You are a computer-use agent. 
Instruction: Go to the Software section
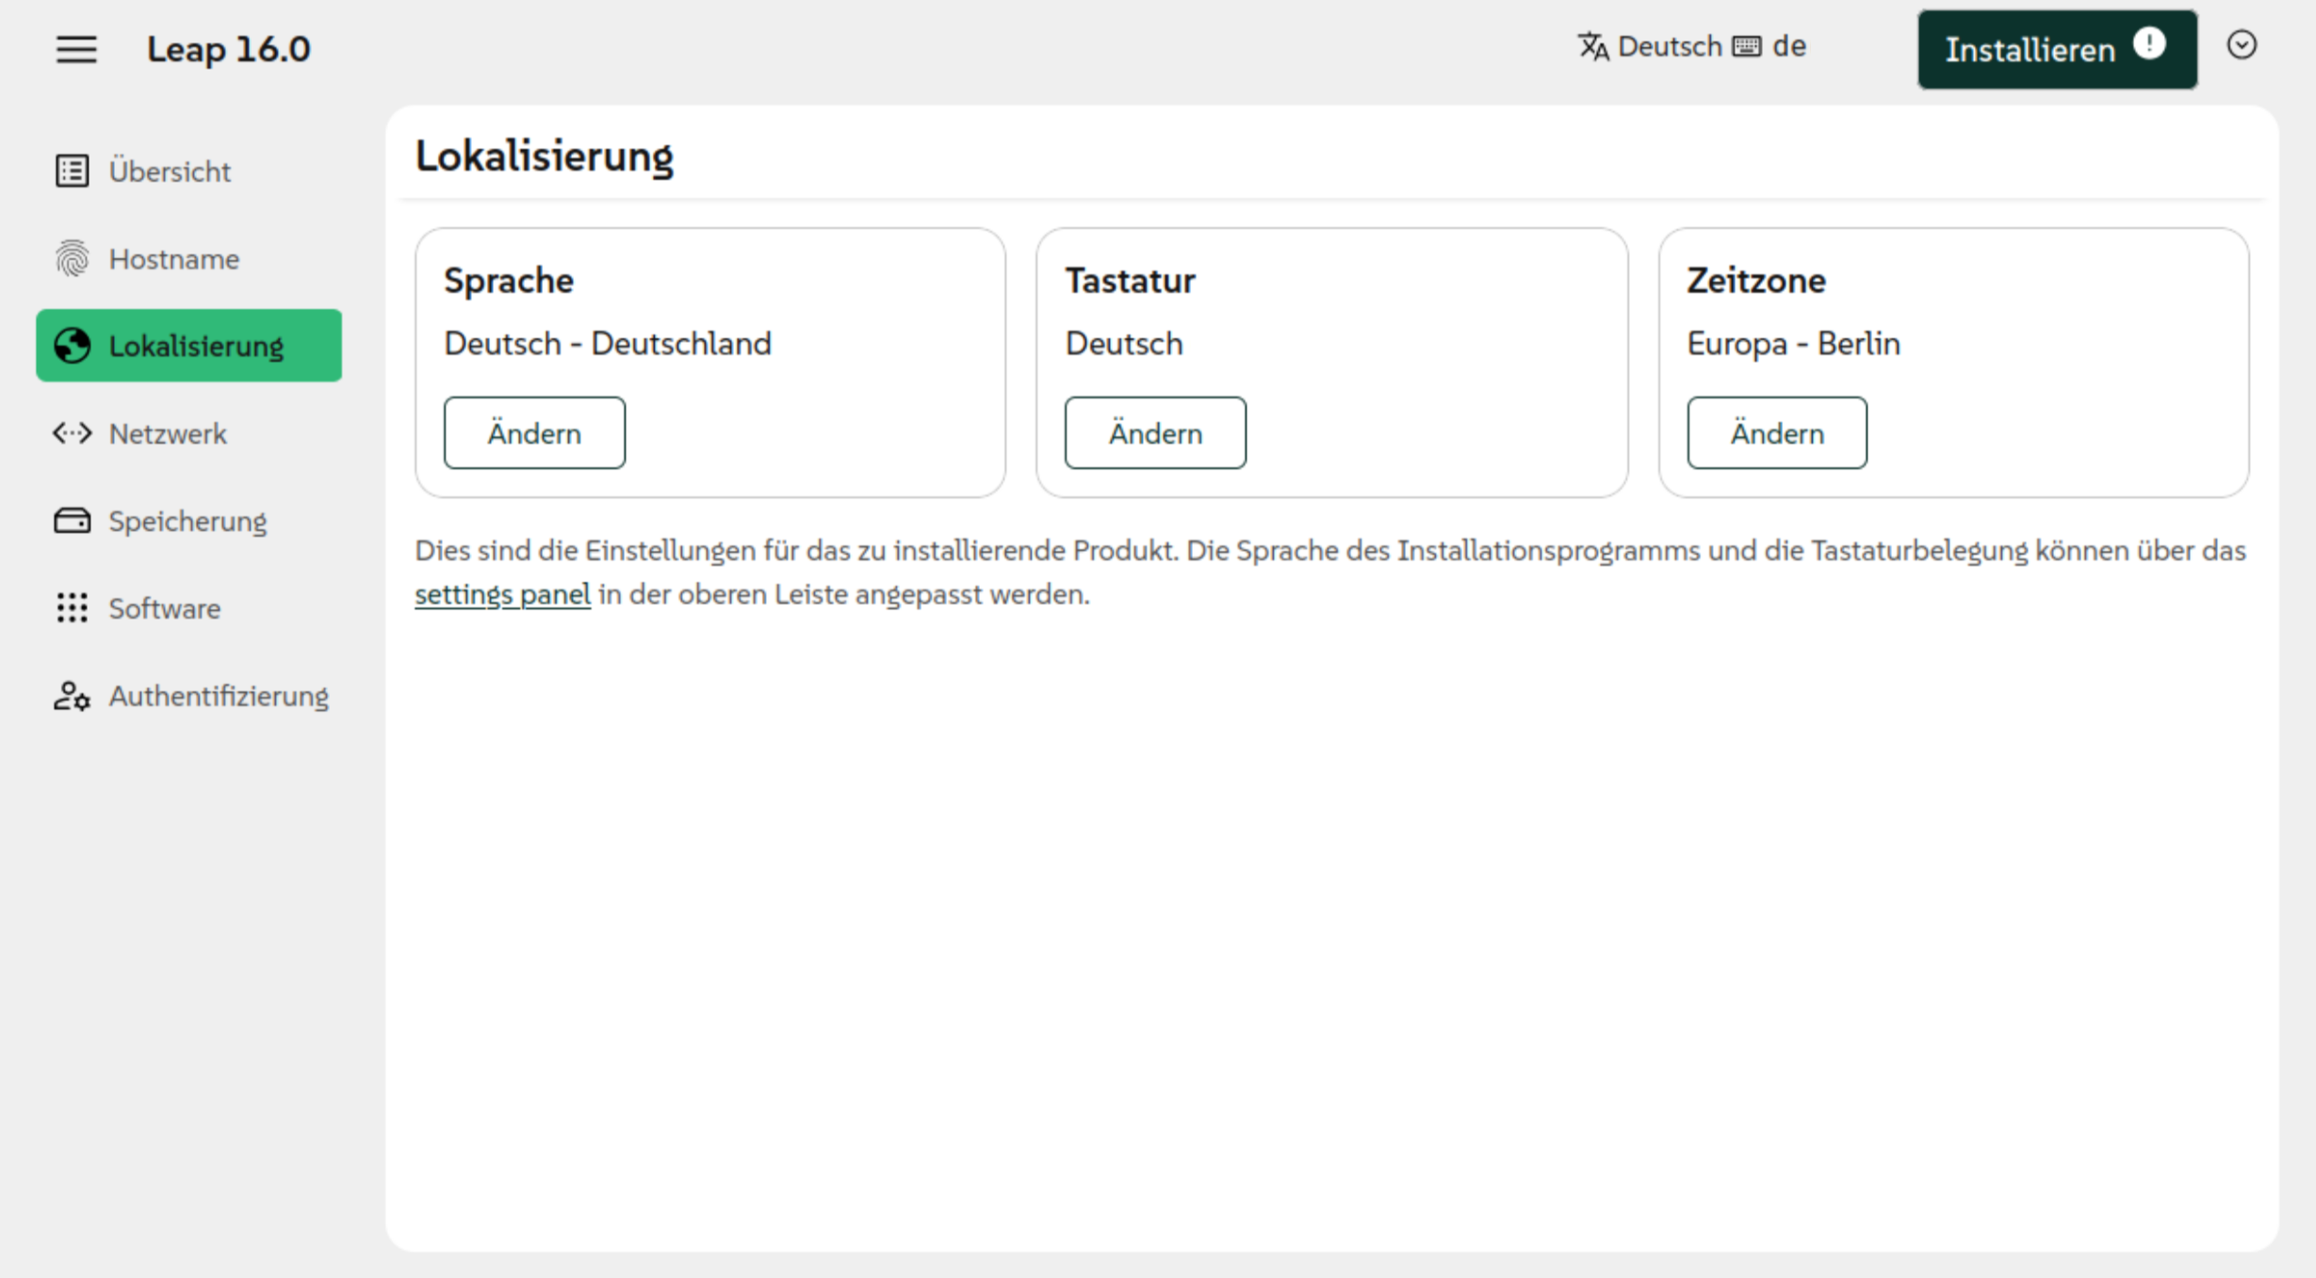(x=164, y=608)
